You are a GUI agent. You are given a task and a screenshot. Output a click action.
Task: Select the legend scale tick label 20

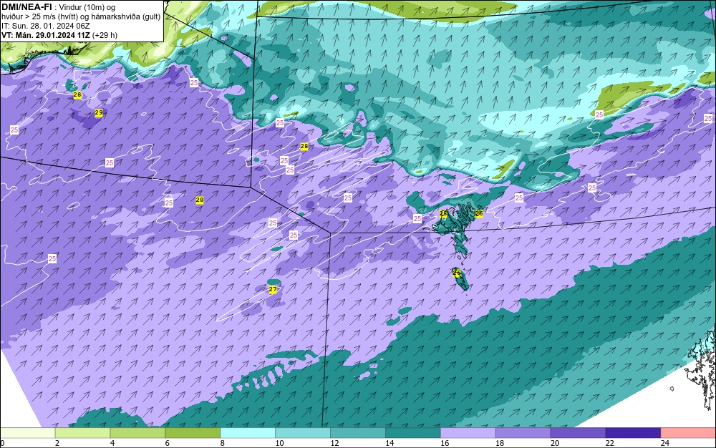(x=555, y=443)
